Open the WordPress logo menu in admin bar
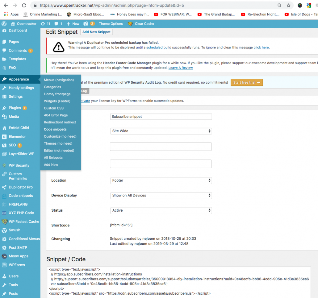The image size is (318, 298). (x=4, y=24)
